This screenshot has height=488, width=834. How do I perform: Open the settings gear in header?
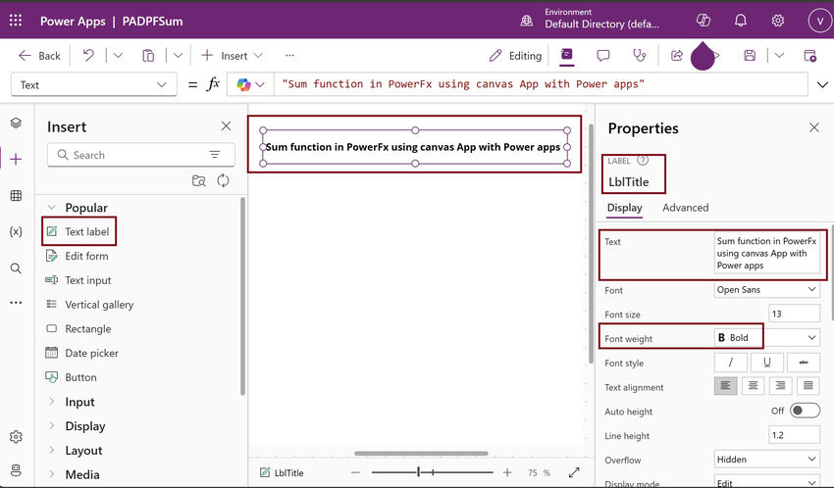pyautogui.click(x=778, y=21)
